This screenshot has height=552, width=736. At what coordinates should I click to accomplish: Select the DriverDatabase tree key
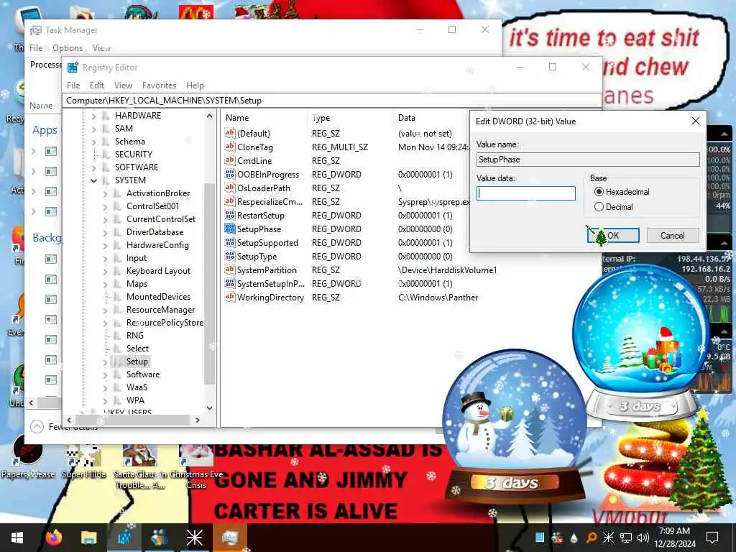(155, 232)
